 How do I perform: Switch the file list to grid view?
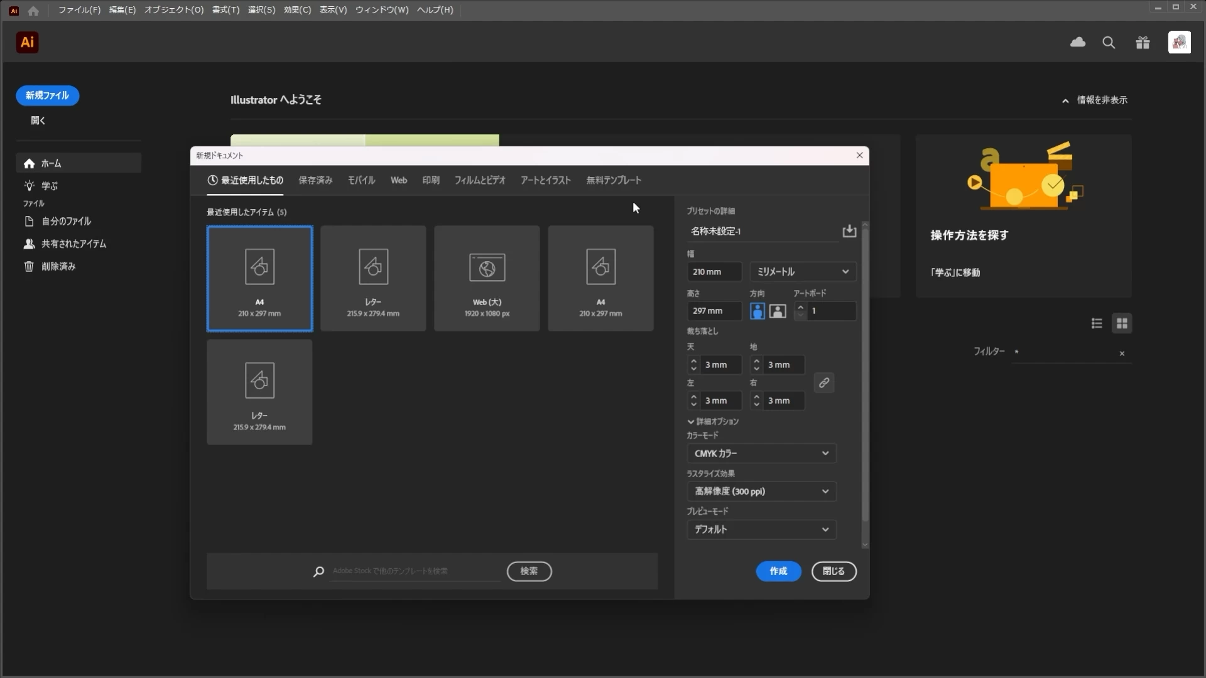pyautogui.click(x=1122, y=323)
